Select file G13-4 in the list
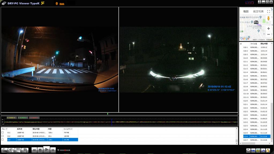This screenshot has width=274, height=154. pos(257,129)
